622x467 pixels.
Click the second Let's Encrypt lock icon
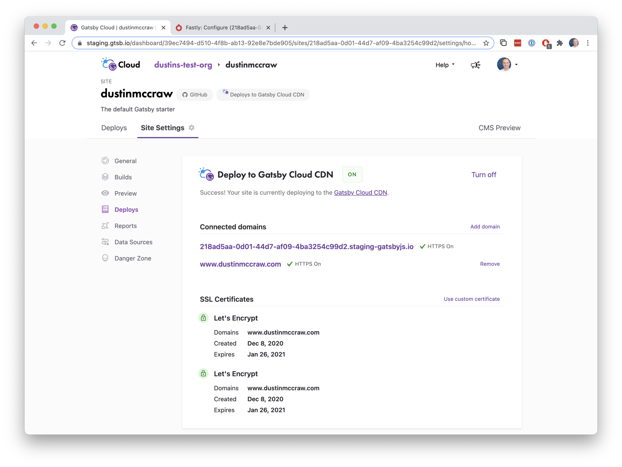click(203, 373)
